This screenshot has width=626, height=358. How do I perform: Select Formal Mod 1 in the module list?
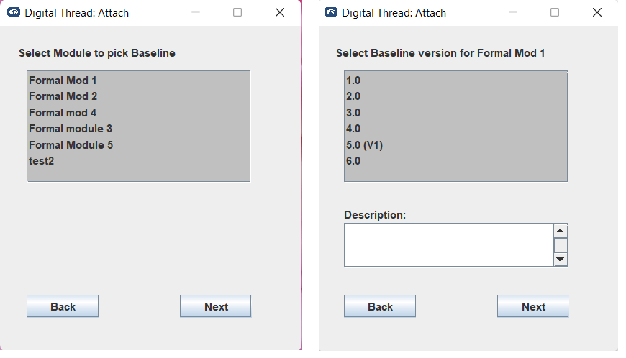click(x=63, y=81)
